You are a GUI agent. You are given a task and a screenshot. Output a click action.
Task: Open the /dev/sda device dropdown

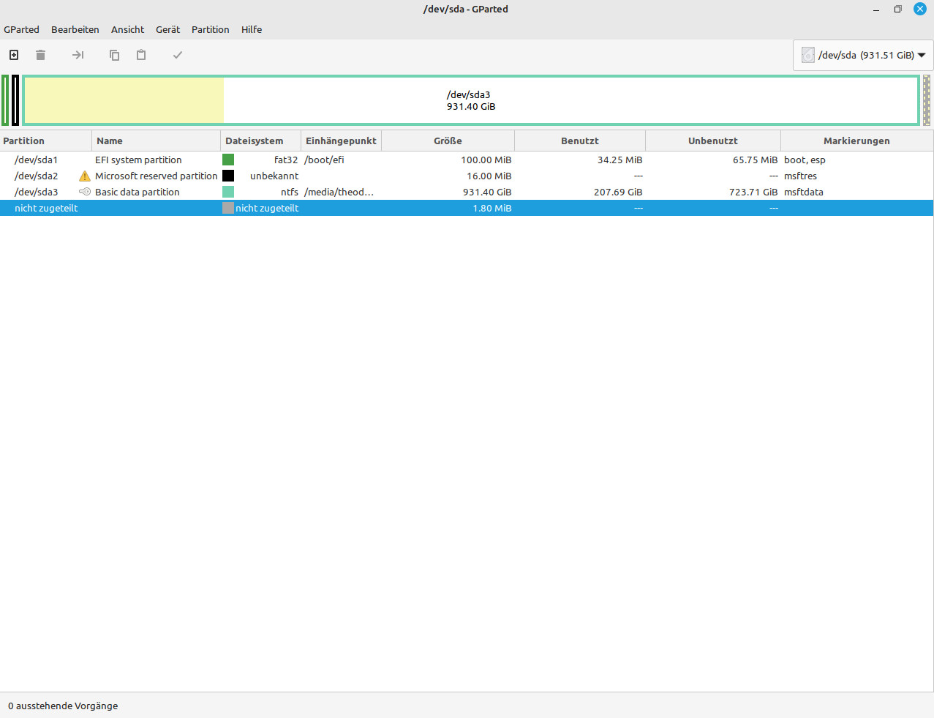[863, 55]
